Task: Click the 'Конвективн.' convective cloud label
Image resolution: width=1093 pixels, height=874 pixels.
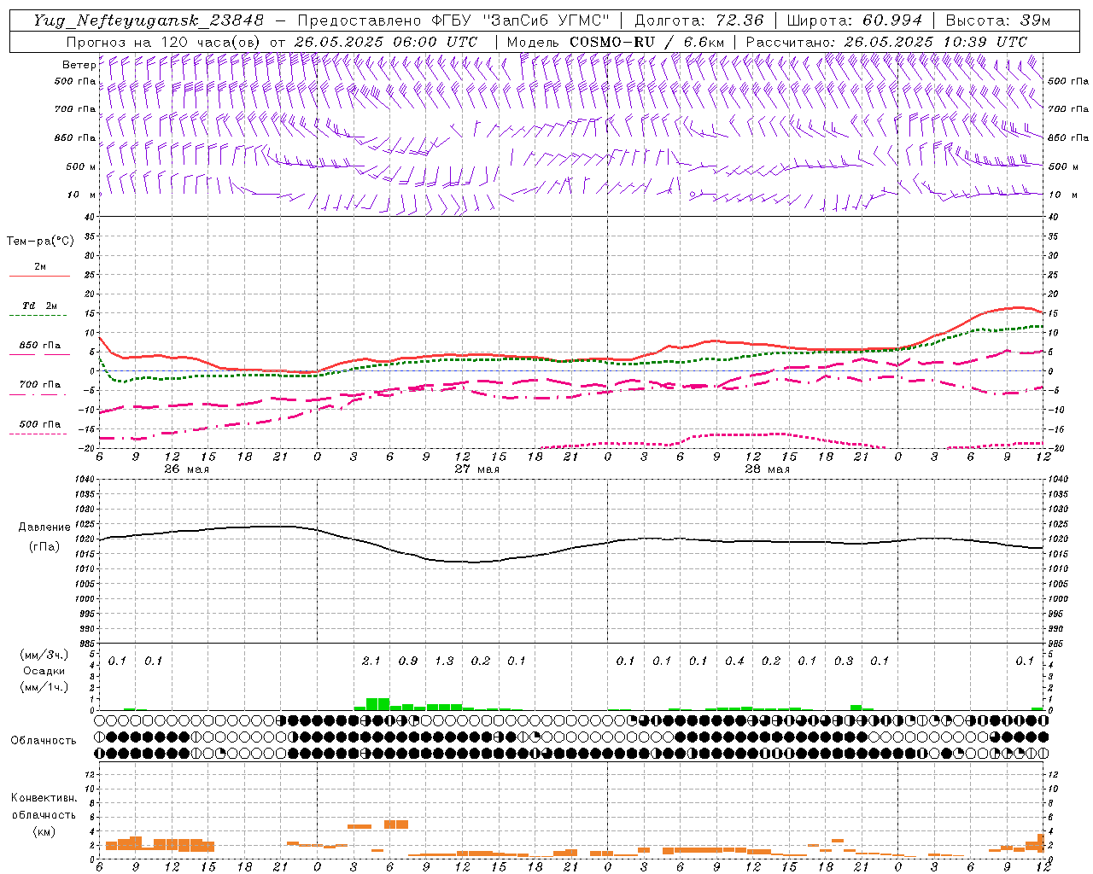Action: click(44, 798)
